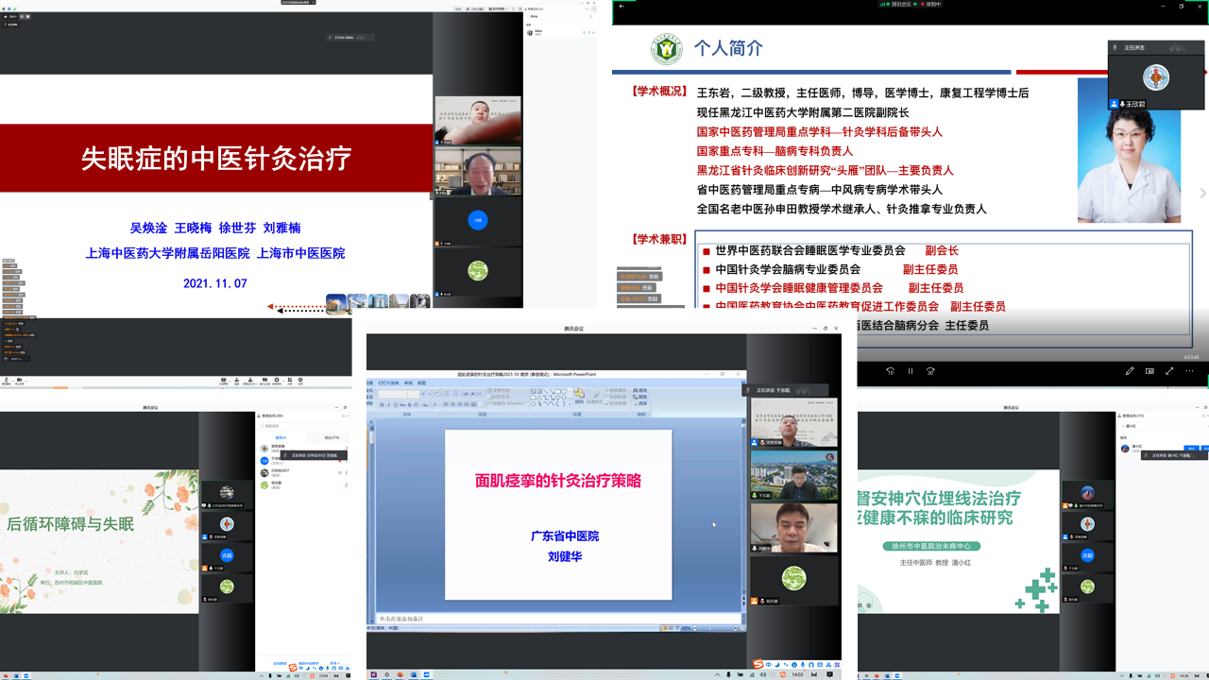Switch to PowerPoint normal view button
1209x680 pixels.
tap(664, 628)
